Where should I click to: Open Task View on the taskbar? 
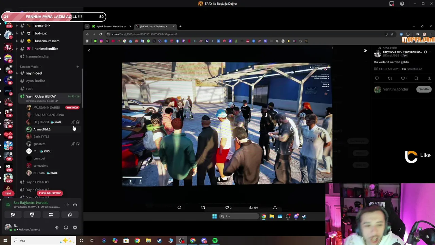click(x=92, y=241)
